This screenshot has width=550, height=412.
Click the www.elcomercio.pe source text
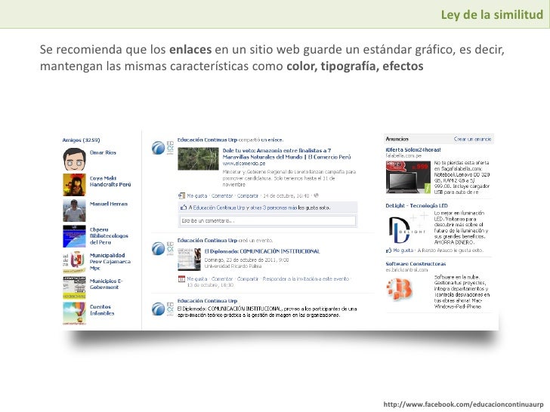click(244, 164)
